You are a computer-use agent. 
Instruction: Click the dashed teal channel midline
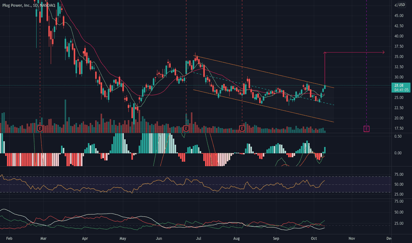263,89
